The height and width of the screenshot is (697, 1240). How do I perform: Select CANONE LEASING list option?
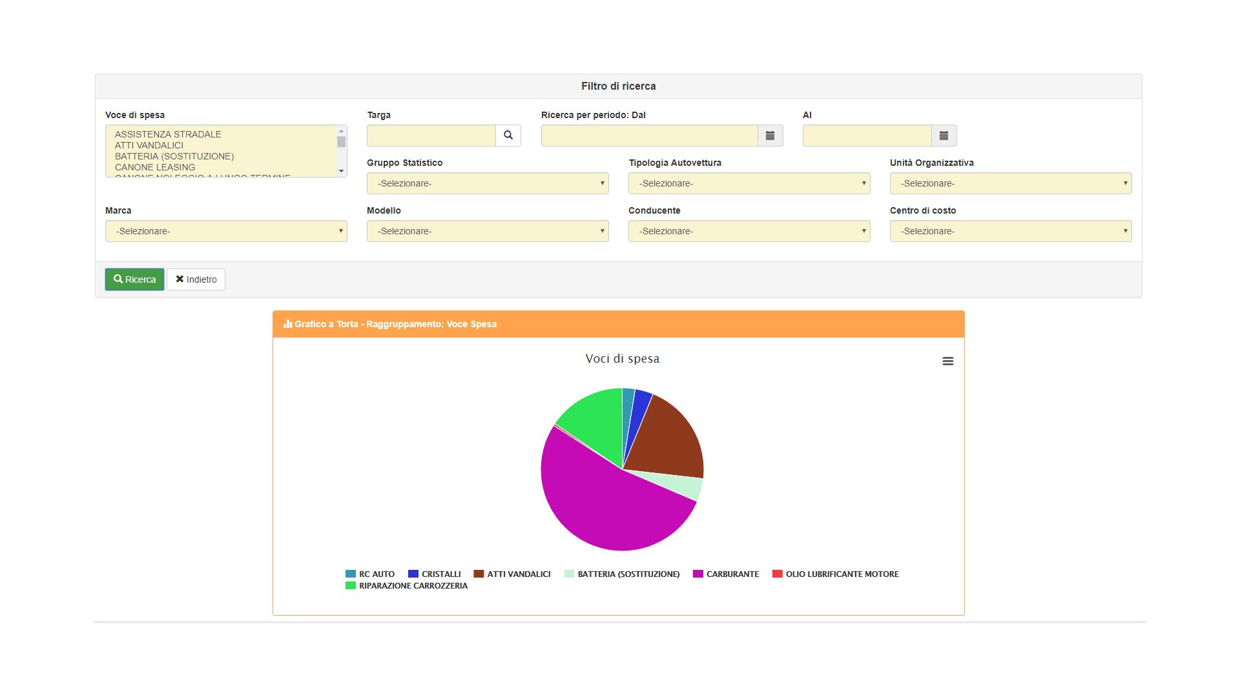click(x=155, y=167)
